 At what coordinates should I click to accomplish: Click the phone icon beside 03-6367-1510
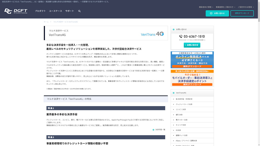(181, 36)
